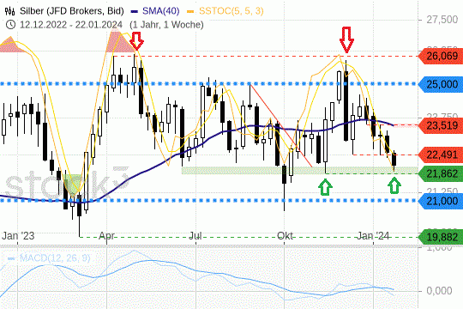
Task: Click the 27,500 axis value
Action: point(442,20)
